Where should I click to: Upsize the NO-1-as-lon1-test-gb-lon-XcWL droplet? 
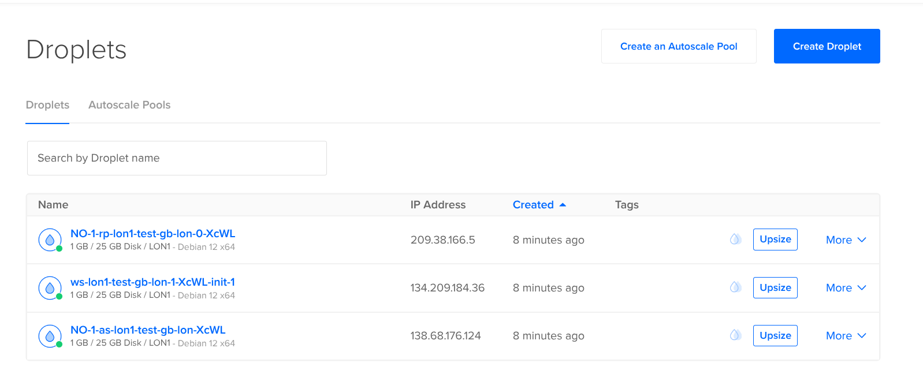click(x=775, y=335)
